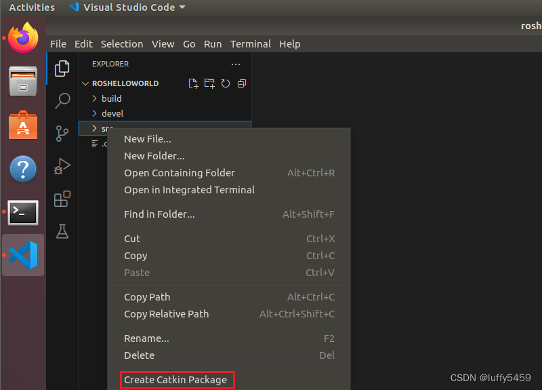The height and width of the screenshot is (390, 542).
Task: Click Visual Studio Code dock icon
Action: pos(23,256)
